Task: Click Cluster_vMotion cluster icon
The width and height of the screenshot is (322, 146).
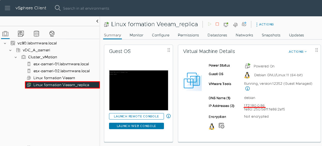Action: point(23,57)
